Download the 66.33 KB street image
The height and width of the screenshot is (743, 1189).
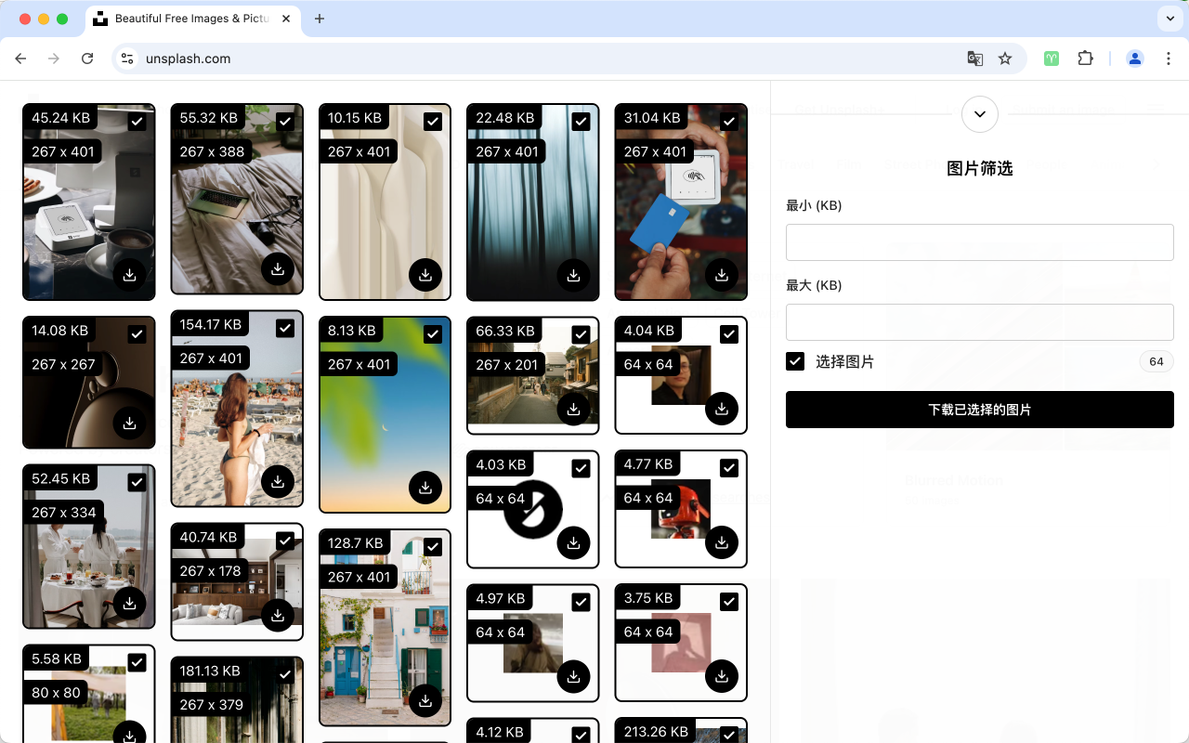(x=574, y=409)
